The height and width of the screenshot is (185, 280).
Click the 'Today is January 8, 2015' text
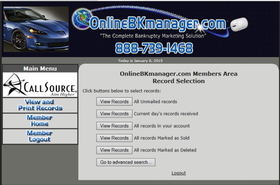[x=140, y=61]
